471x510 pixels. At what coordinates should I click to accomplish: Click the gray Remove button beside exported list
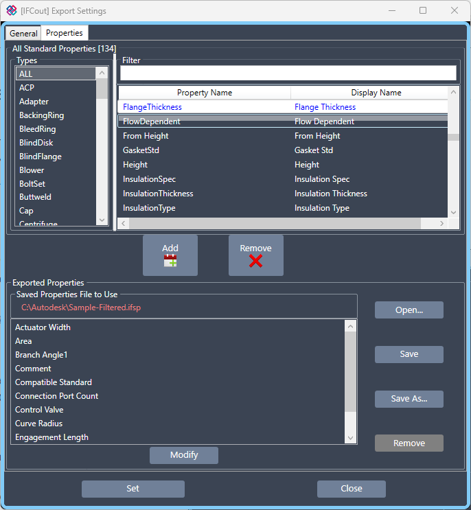pyautogui.click(x=409, y=443)
